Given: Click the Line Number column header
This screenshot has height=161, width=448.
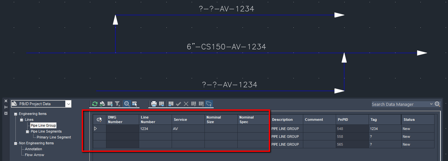Looking at the screenshot, I should coord(155,120).
